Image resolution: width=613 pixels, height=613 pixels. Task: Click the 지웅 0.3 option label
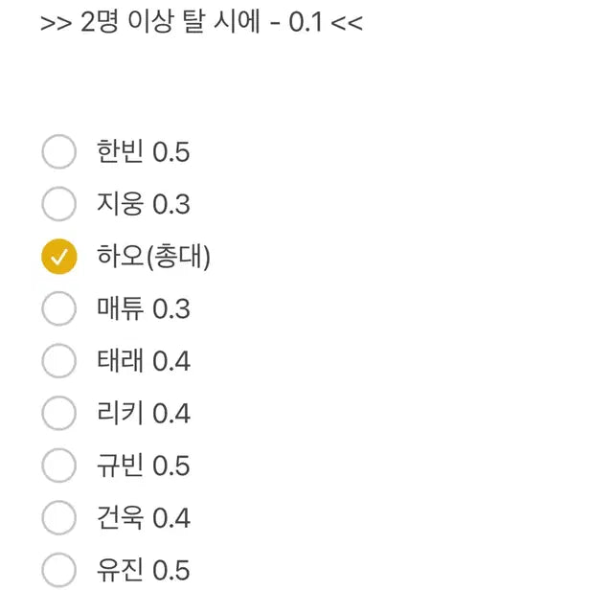(144, 204)
